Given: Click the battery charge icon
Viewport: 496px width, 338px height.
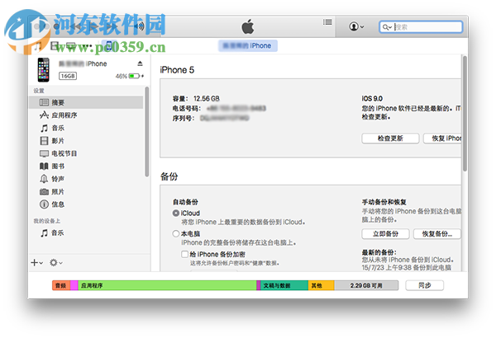Looking at the screenshot, I should [x=134, y=76].
